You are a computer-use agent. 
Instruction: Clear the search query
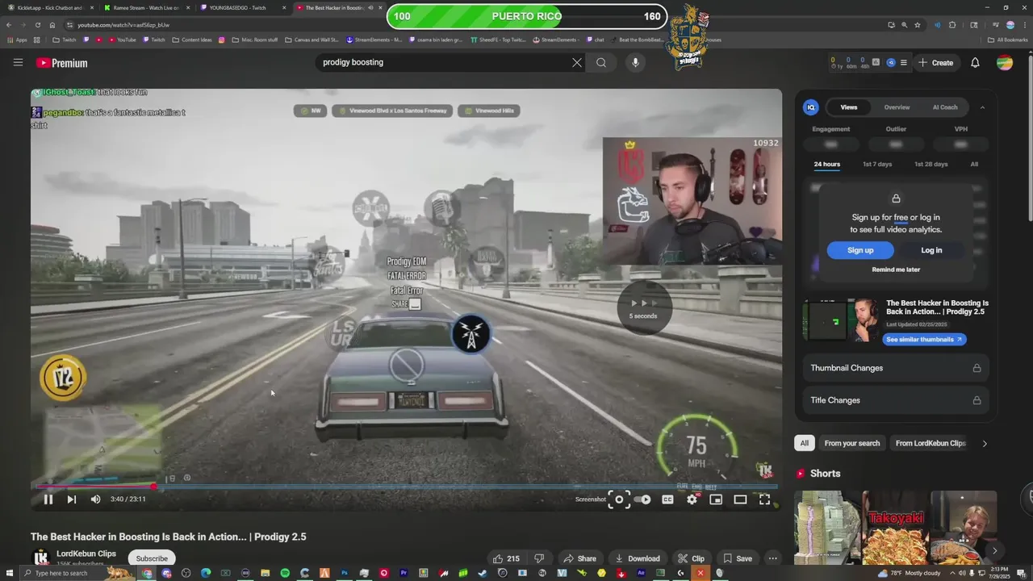coord(577,62)
